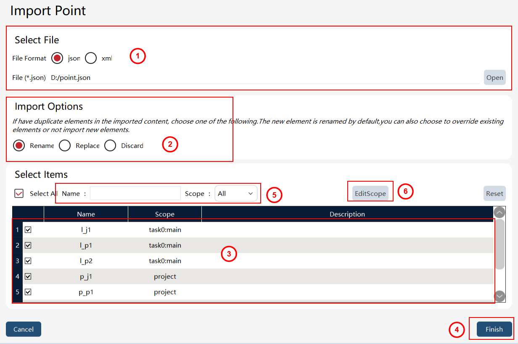Uncheck the checkbox for row l_p1
This screenshot has width=518, height=344.
pyautogui.click(x=28, y=245)
